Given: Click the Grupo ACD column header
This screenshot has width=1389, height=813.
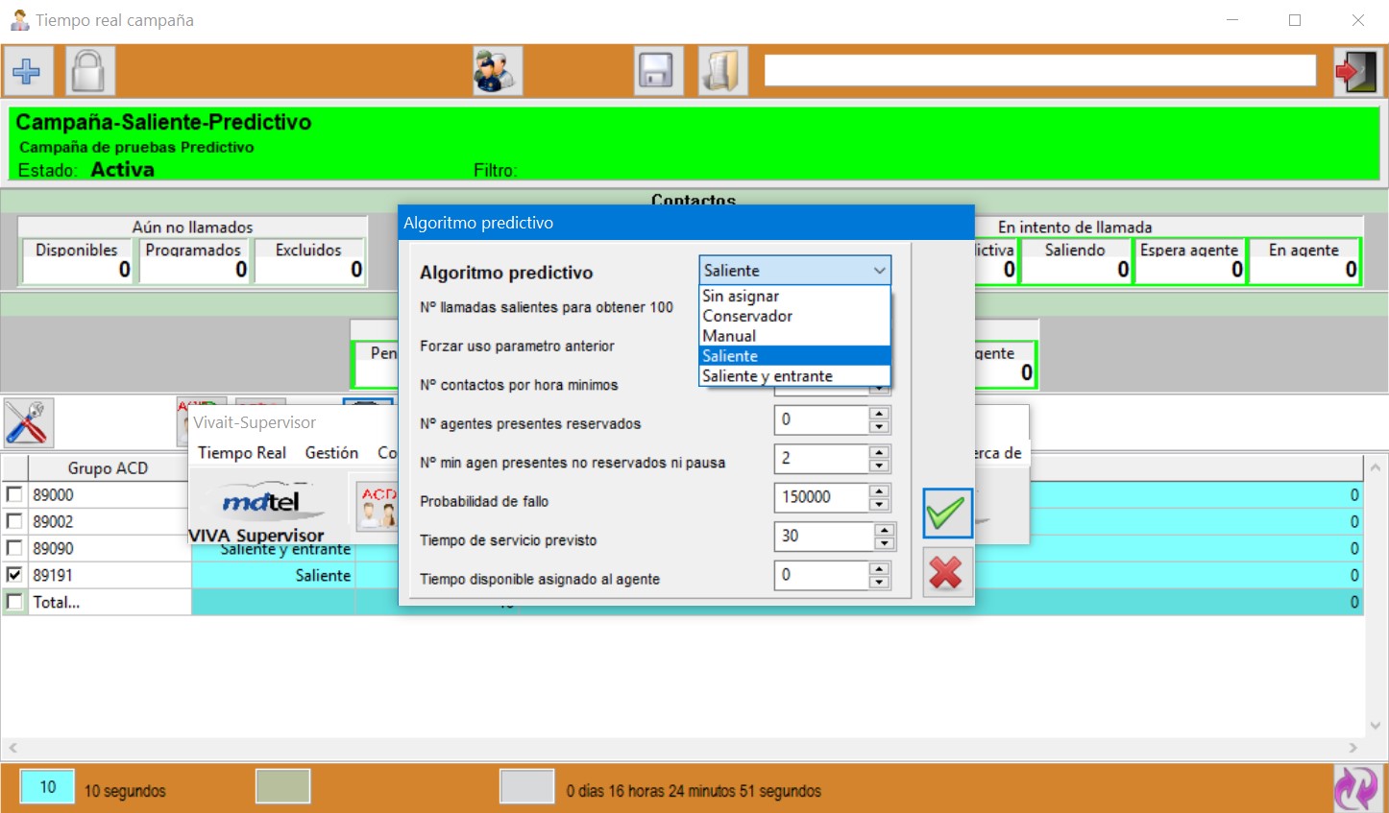Looking at the screenshot, I should point(108,468).
